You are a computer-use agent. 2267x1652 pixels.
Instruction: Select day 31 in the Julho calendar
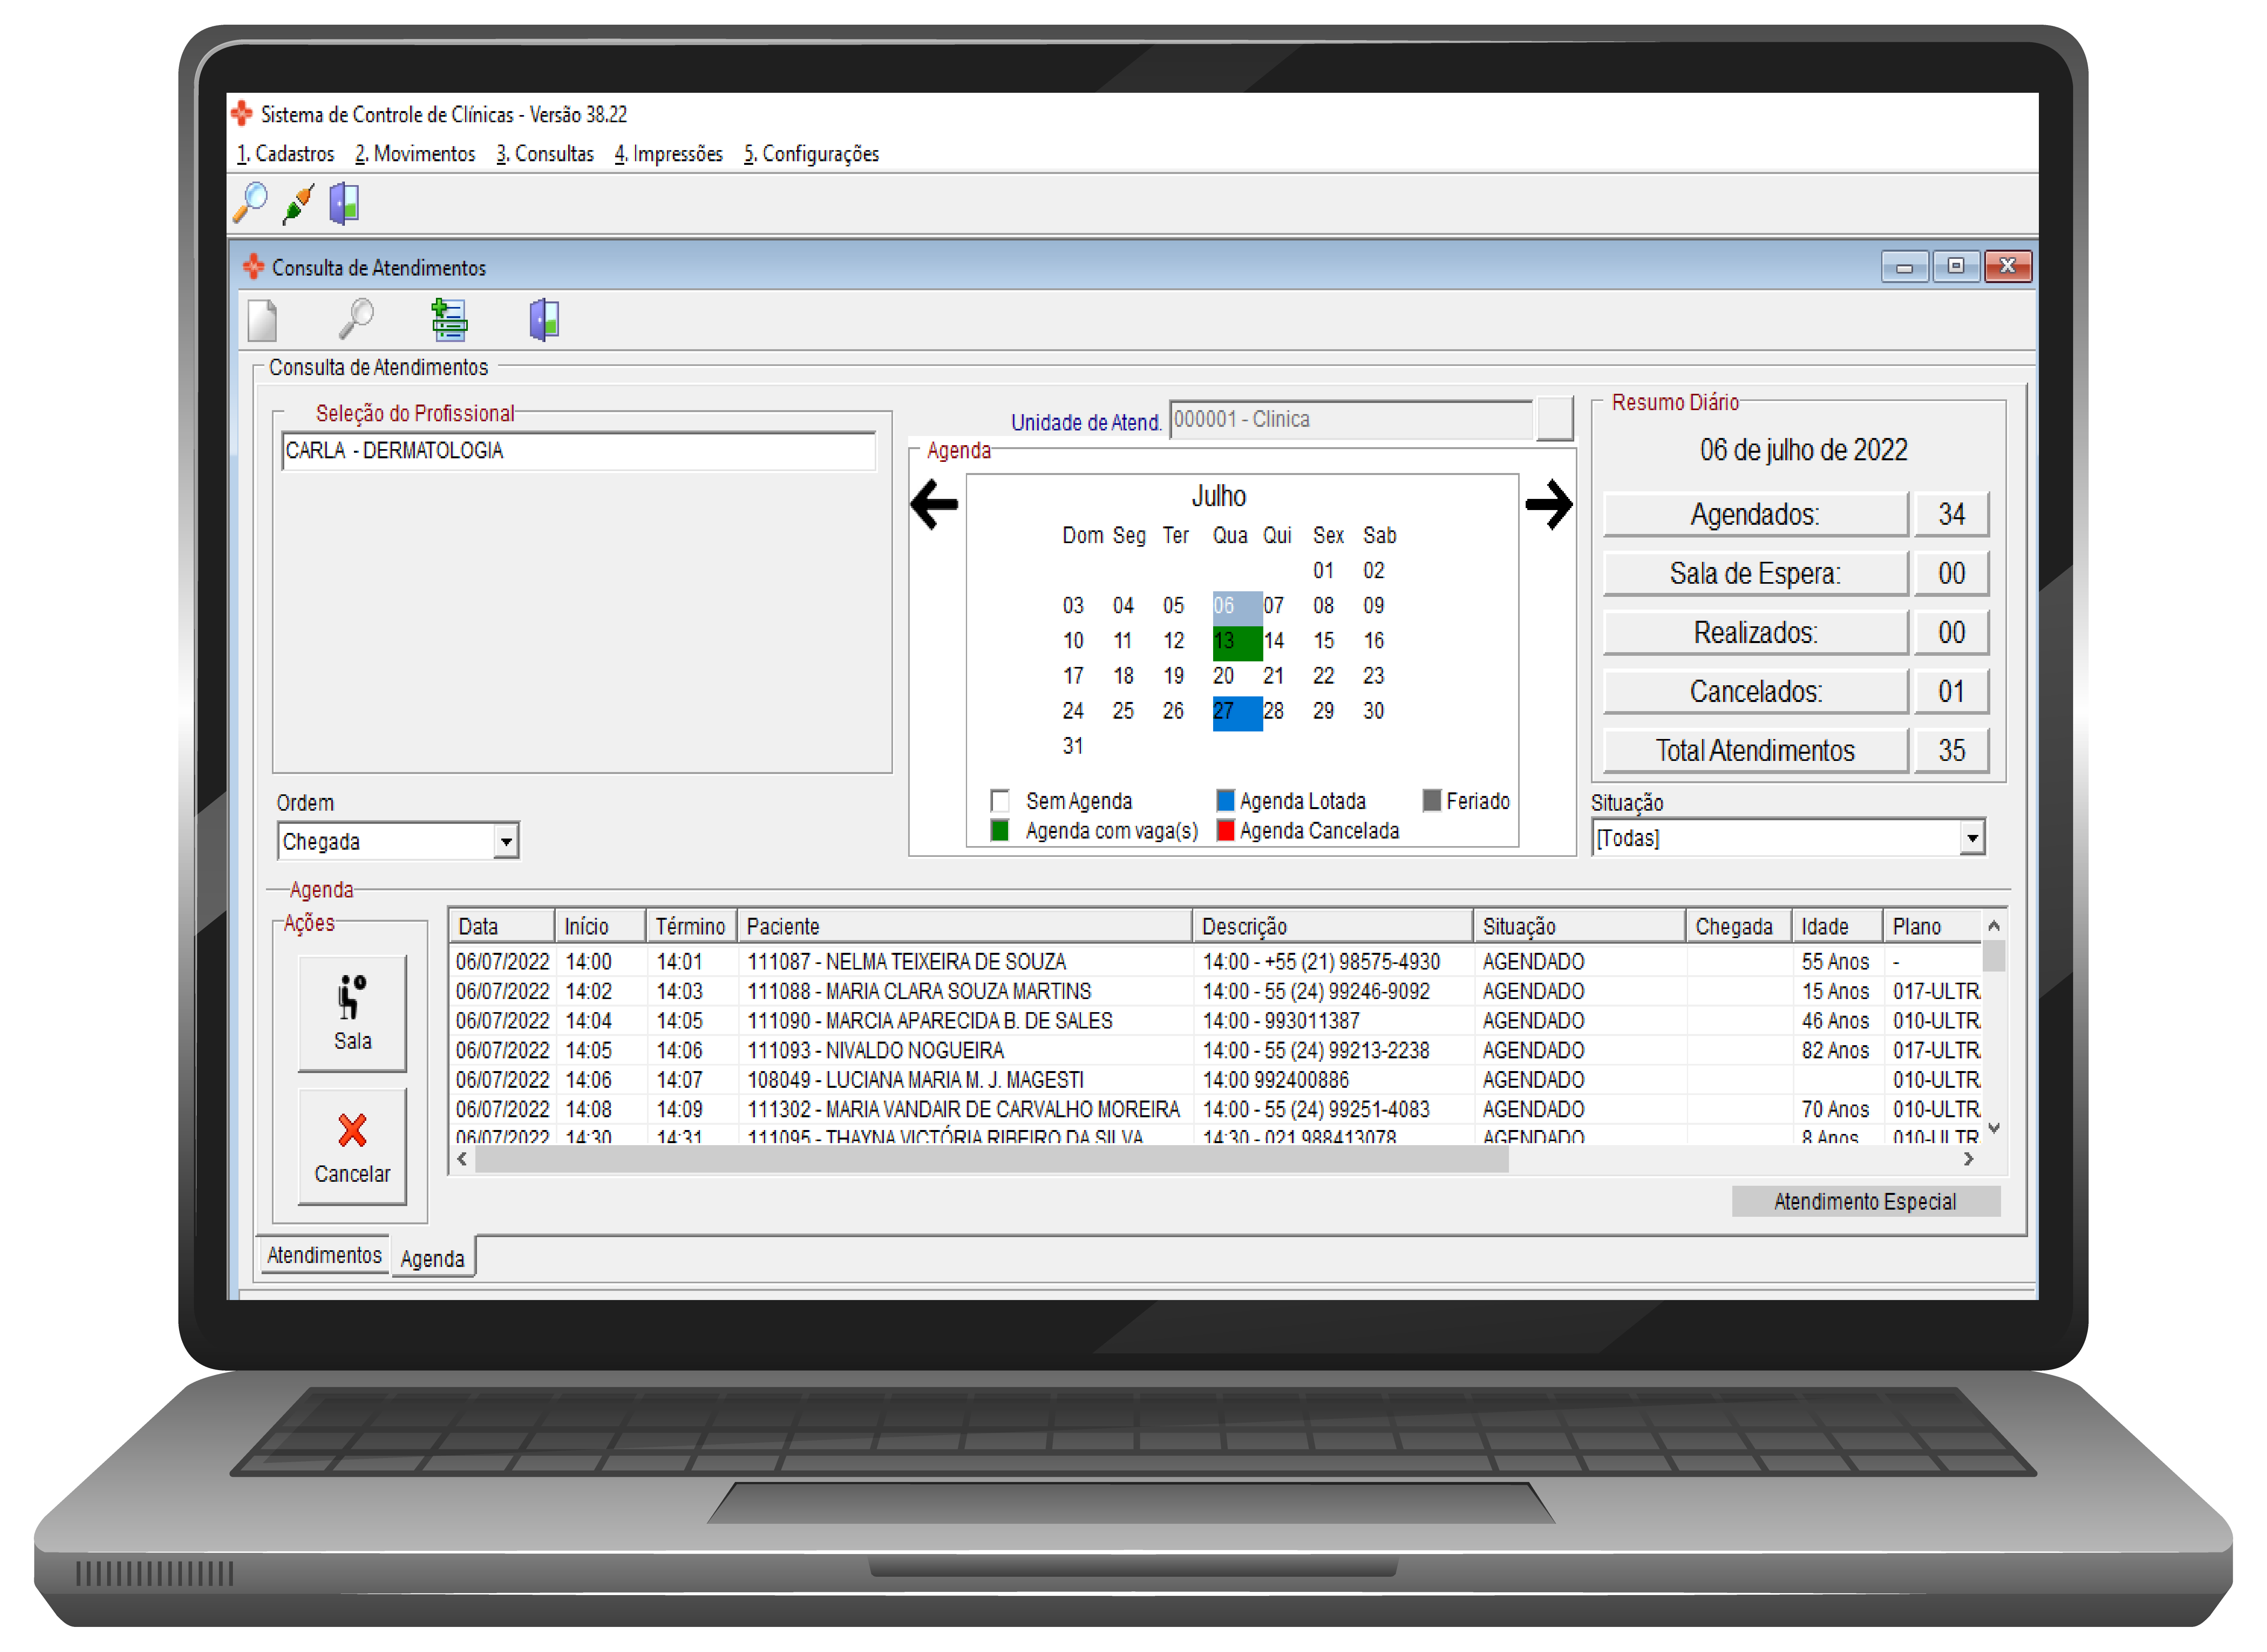[x=1073, y=746]
